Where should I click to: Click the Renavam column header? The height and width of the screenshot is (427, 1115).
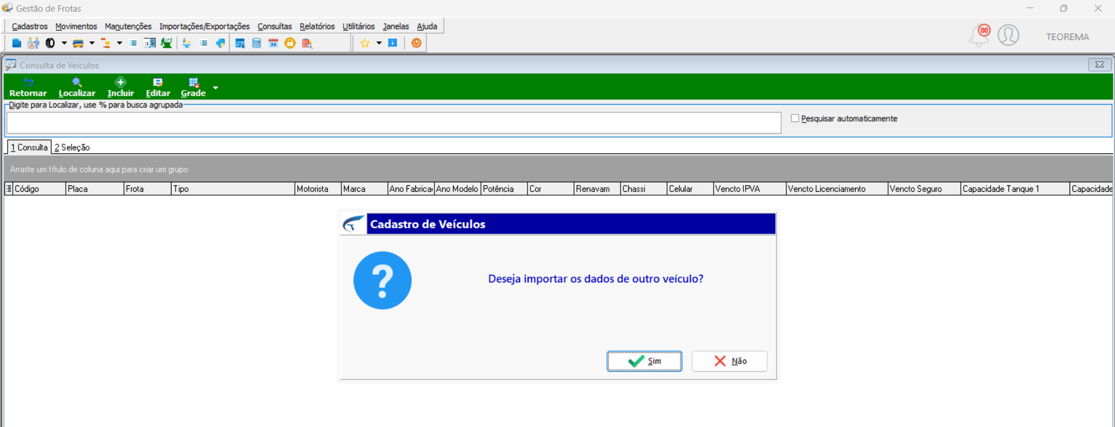pyautogui.click(x=597, y=189)
